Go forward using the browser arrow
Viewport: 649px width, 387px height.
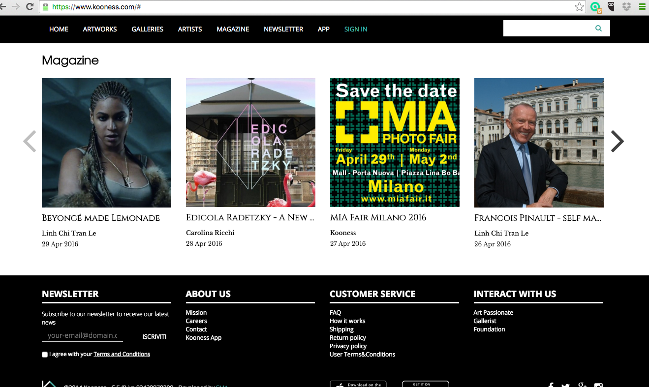click(x=16, y=7)
